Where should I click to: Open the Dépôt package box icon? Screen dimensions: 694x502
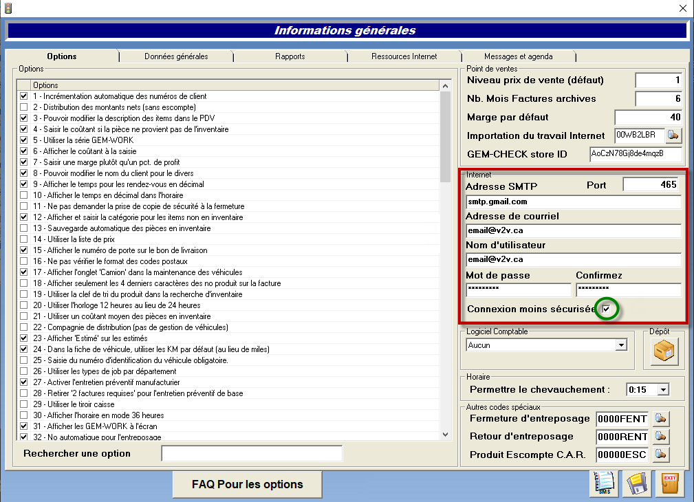pos(664,351)
